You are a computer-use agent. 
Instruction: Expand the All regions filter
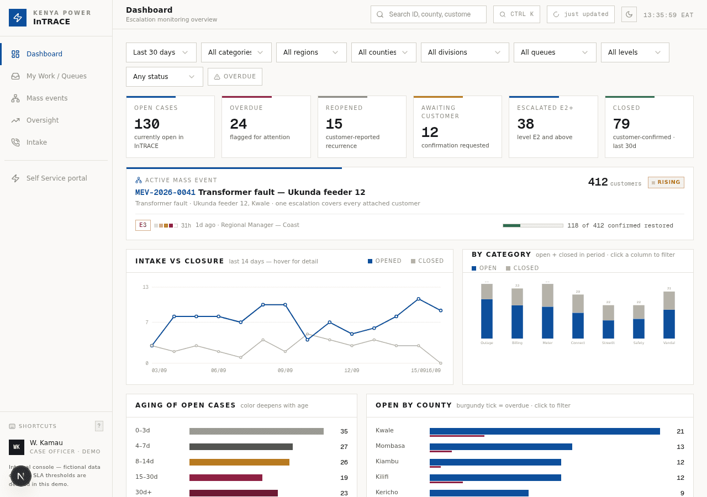tap(312, 52)
